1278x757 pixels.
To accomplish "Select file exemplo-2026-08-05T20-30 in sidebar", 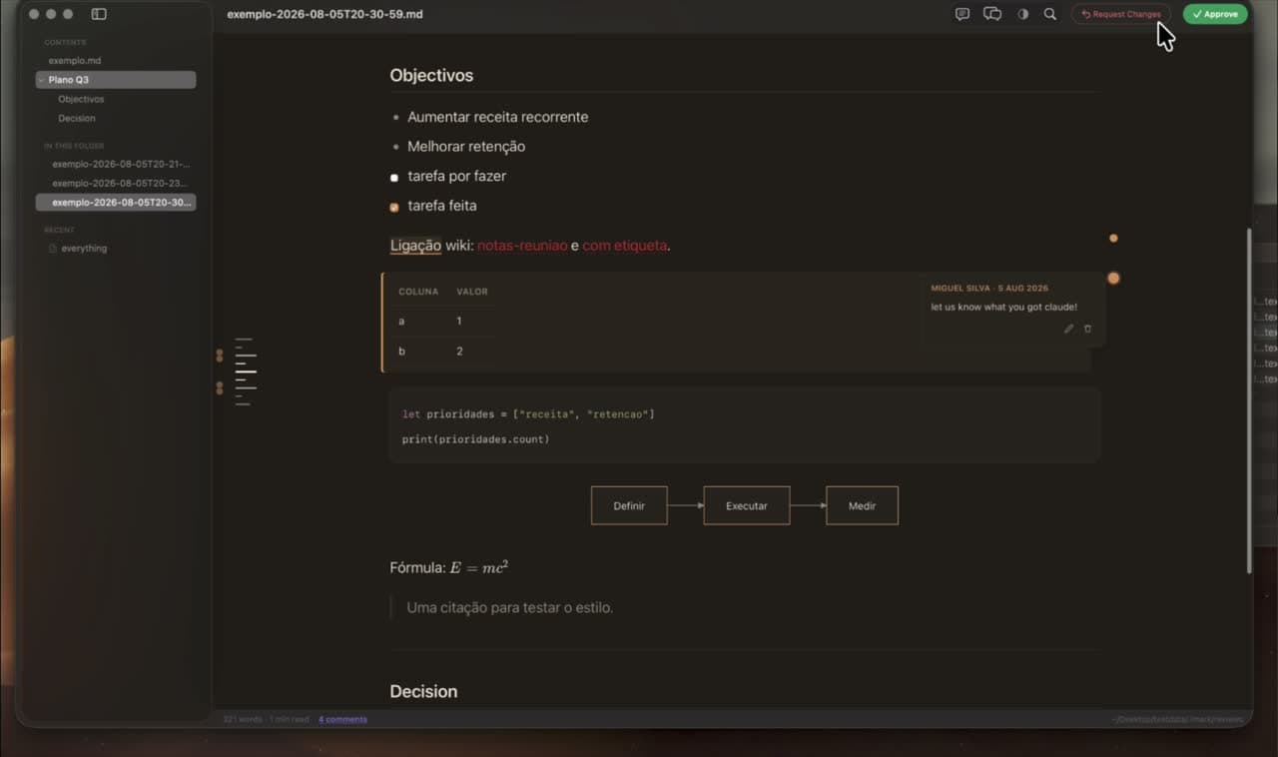I will coord(116,203).
